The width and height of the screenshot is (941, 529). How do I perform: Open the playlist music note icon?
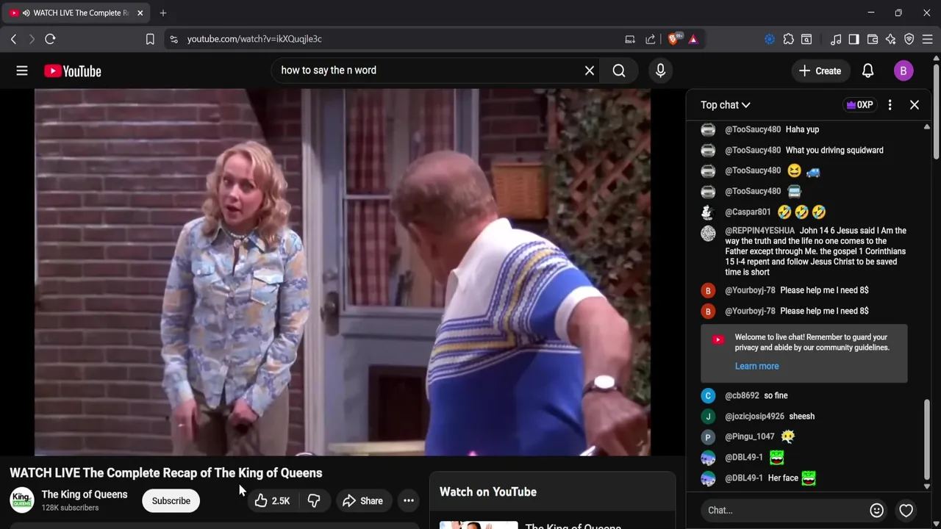click(836, 39)
